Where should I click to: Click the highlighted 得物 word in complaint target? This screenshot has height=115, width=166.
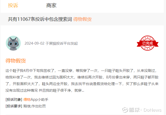27,100
